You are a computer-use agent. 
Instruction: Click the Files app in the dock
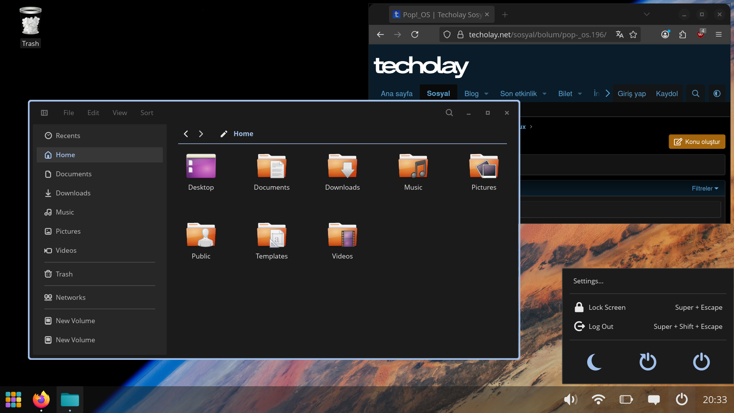point(70,400)
